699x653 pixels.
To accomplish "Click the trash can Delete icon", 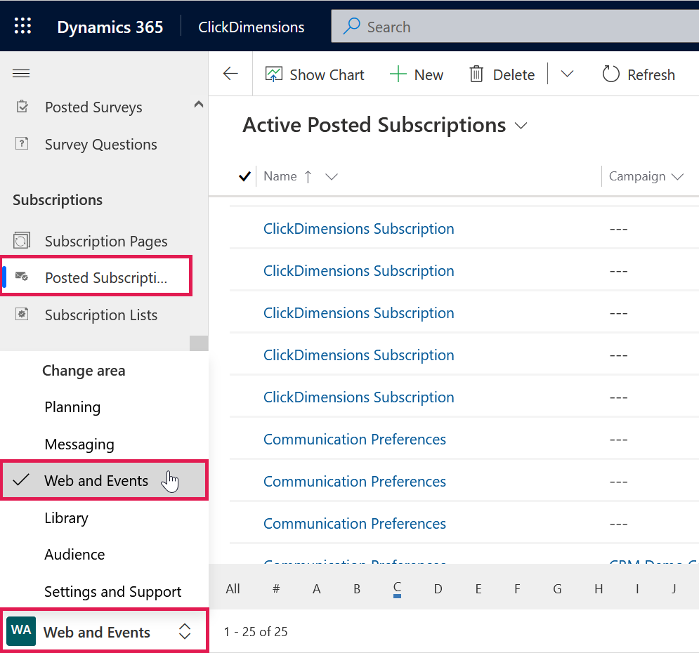I will tap(476, 74).
